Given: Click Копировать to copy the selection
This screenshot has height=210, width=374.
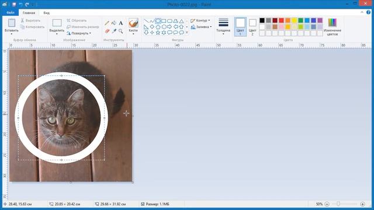Looking at the screenshot, I should pos(33,27).
